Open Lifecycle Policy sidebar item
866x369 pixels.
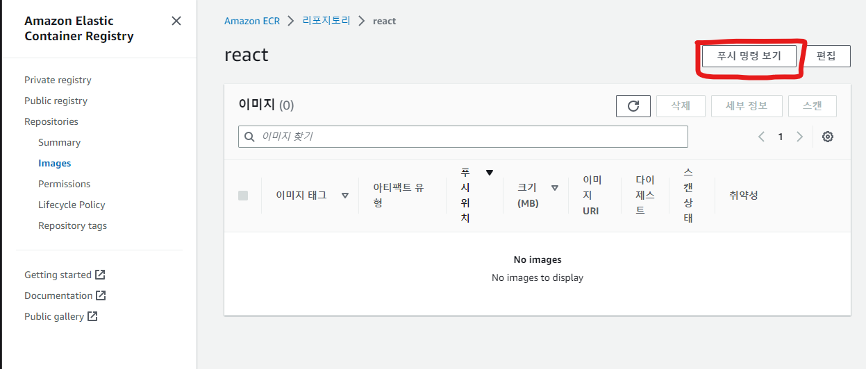pos(72,205)
